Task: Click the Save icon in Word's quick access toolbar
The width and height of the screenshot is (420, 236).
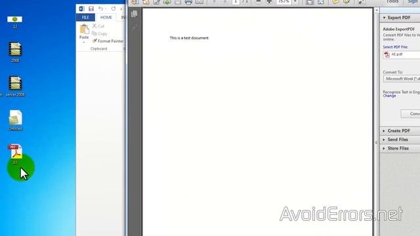Action: coord(91,9)
